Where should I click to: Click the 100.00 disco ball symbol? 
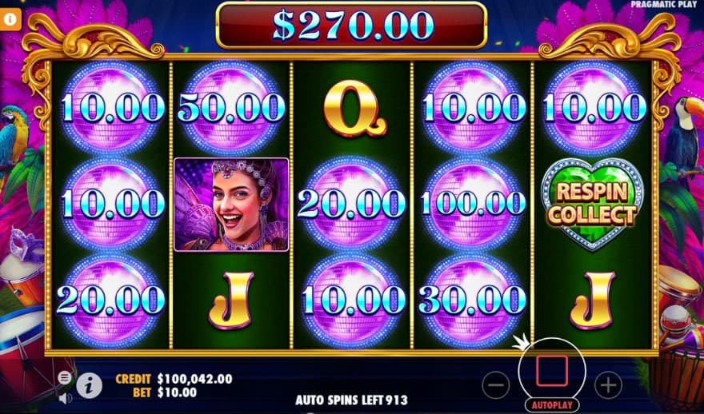[x=474, y=204]
